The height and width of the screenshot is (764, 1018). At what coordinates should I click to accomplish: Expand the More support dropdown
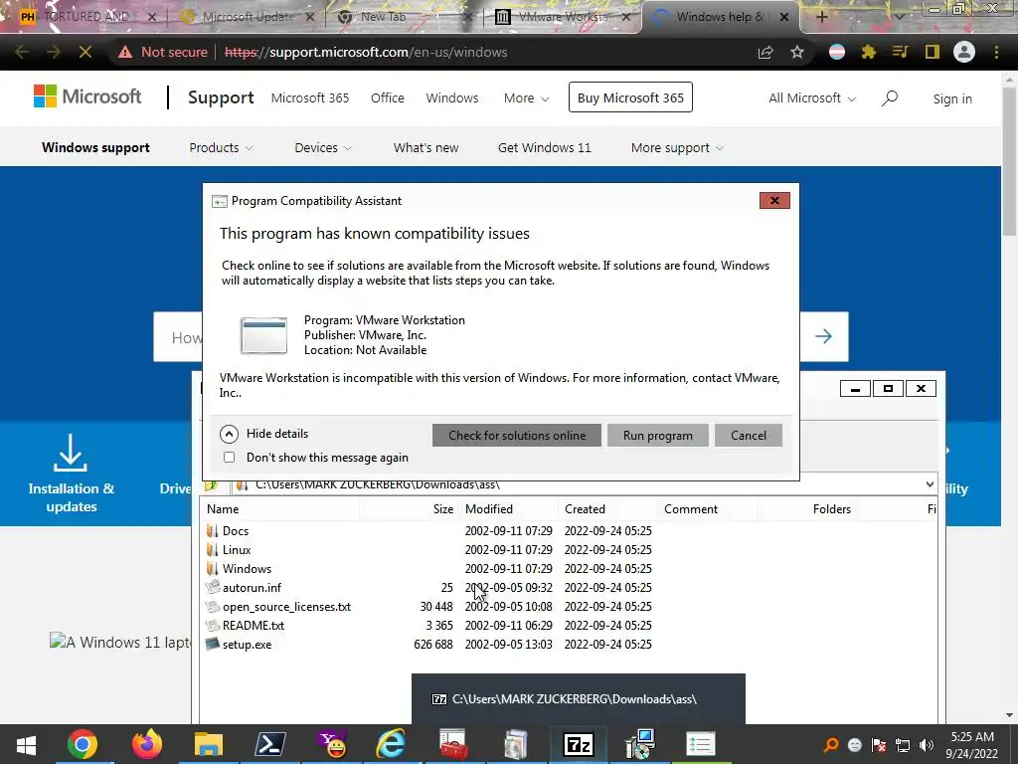677,148
